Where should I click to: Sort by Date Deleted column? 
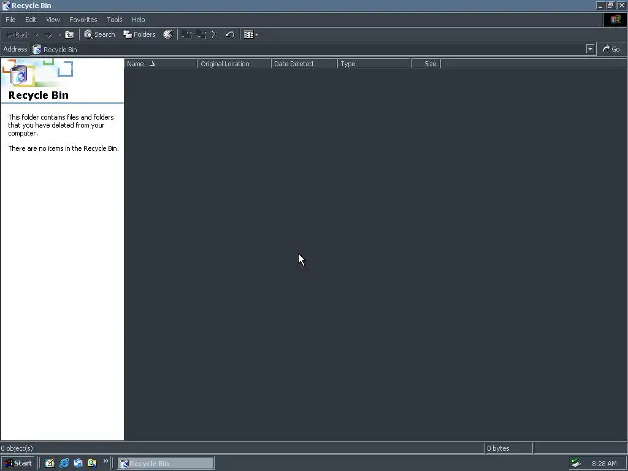click(304, 64)
